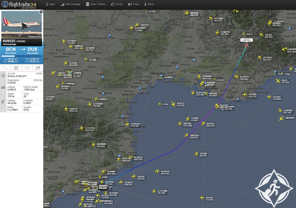The width and height of the screenshot is (296, 208).
Task: Open the Data / History menu
Action: 96,4
